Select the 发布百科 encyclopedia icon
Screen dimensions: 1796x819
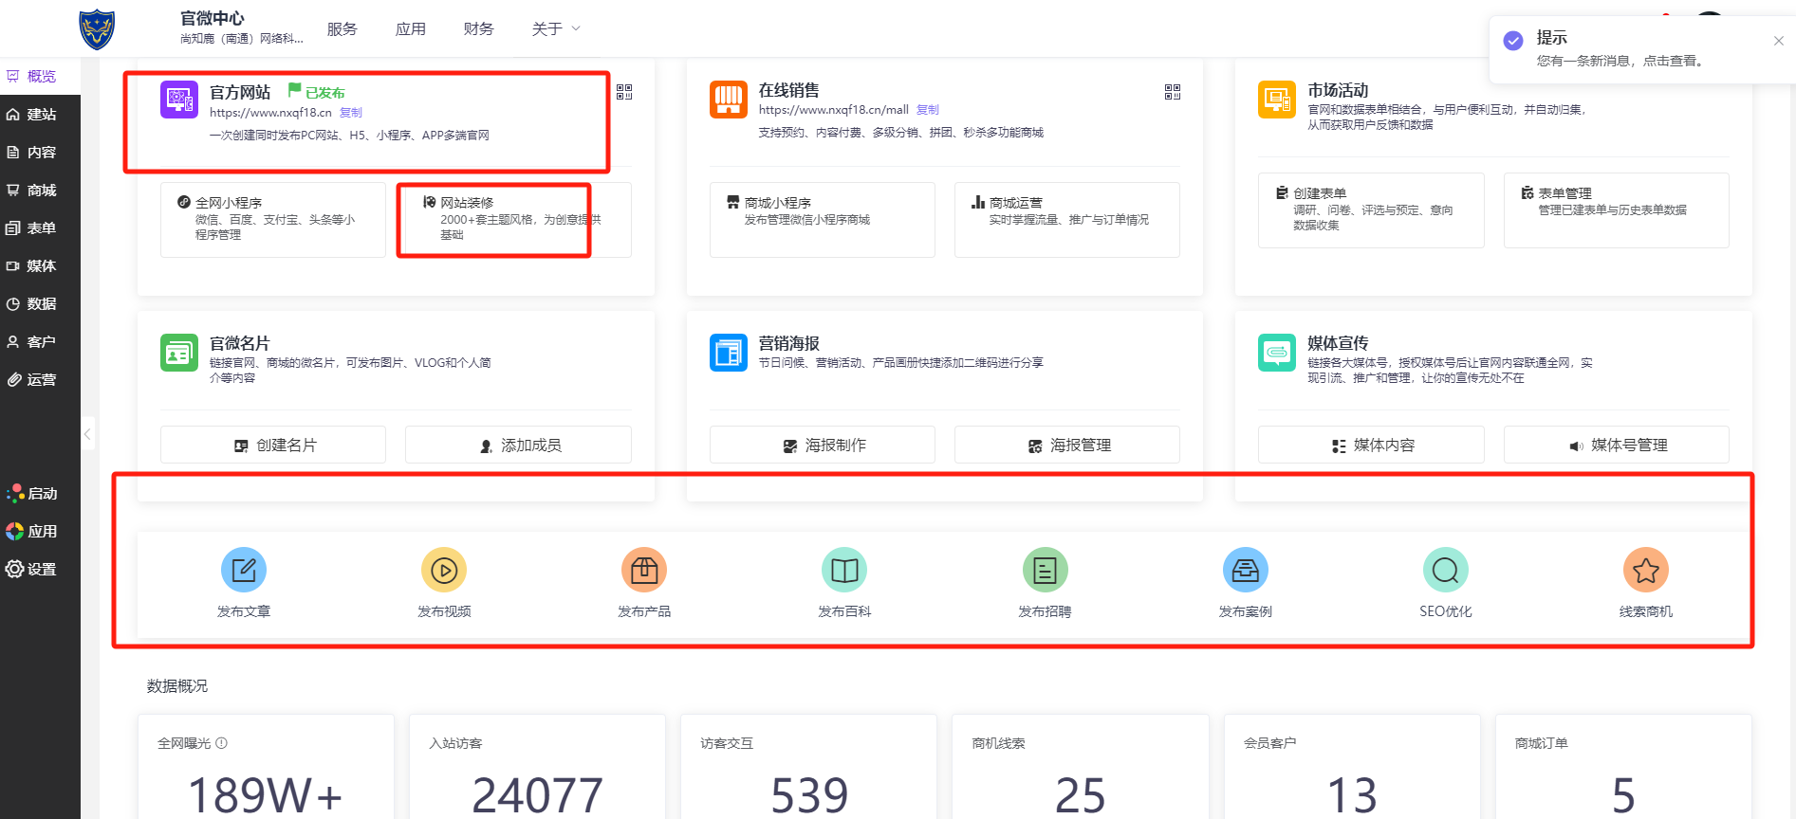click(x=844, y=570)
